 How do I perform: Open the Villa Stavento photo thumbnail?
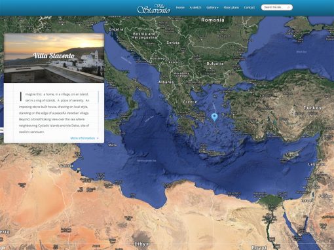click(x=54, y=58)
